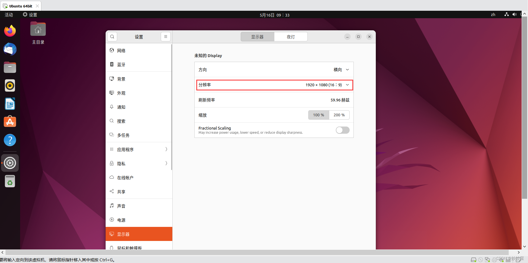This screenshot has height=263, width=528.
Task: Open 电源 settings panel
Action: pos(139,220)
